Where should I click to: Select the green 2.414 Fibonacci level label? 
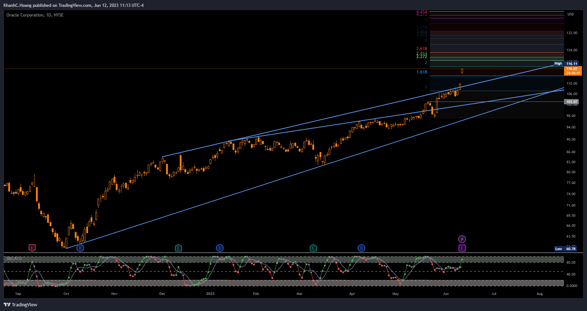422,53
